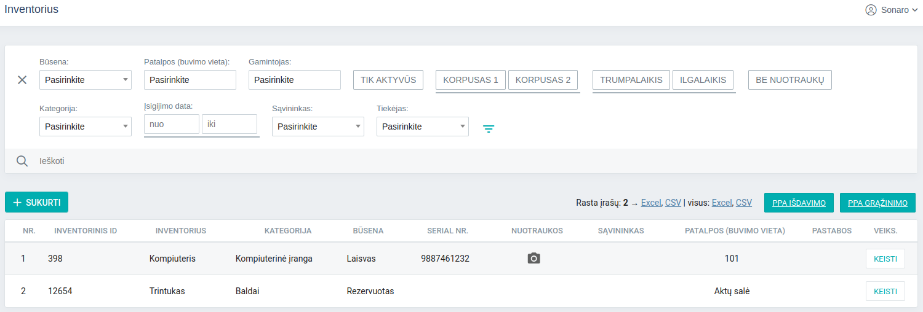
Task: Click the Sonaro user avatar icon
Action: [871, 10]
